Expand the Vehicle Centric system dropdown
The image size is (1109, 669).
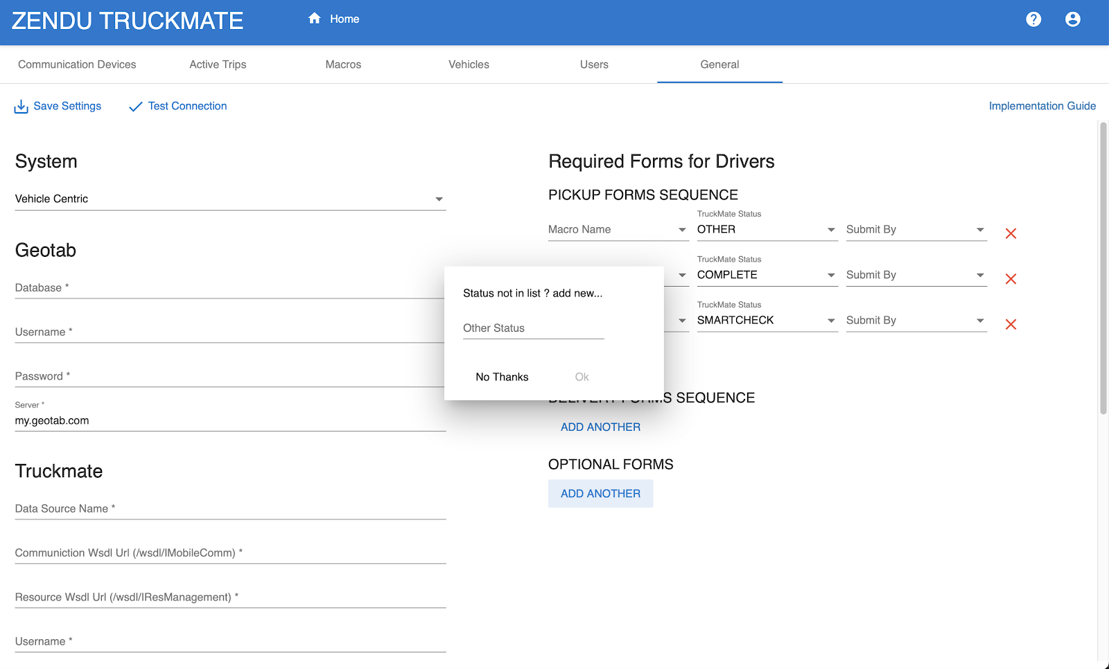[x=230, y=199]
